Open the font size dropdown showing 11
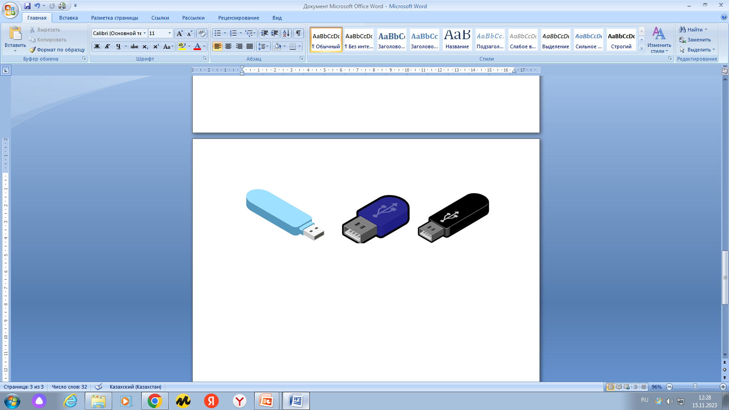729x410 pixels. pos(169,33)
